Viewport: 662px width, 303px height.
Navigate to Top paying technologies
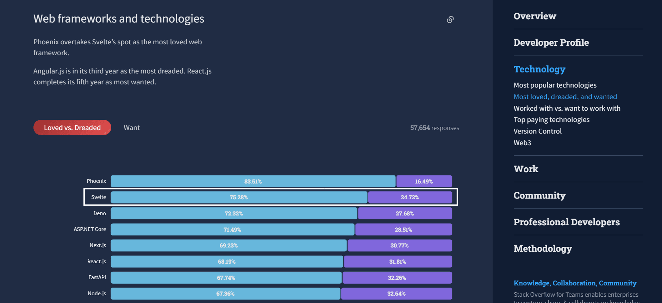551,120
